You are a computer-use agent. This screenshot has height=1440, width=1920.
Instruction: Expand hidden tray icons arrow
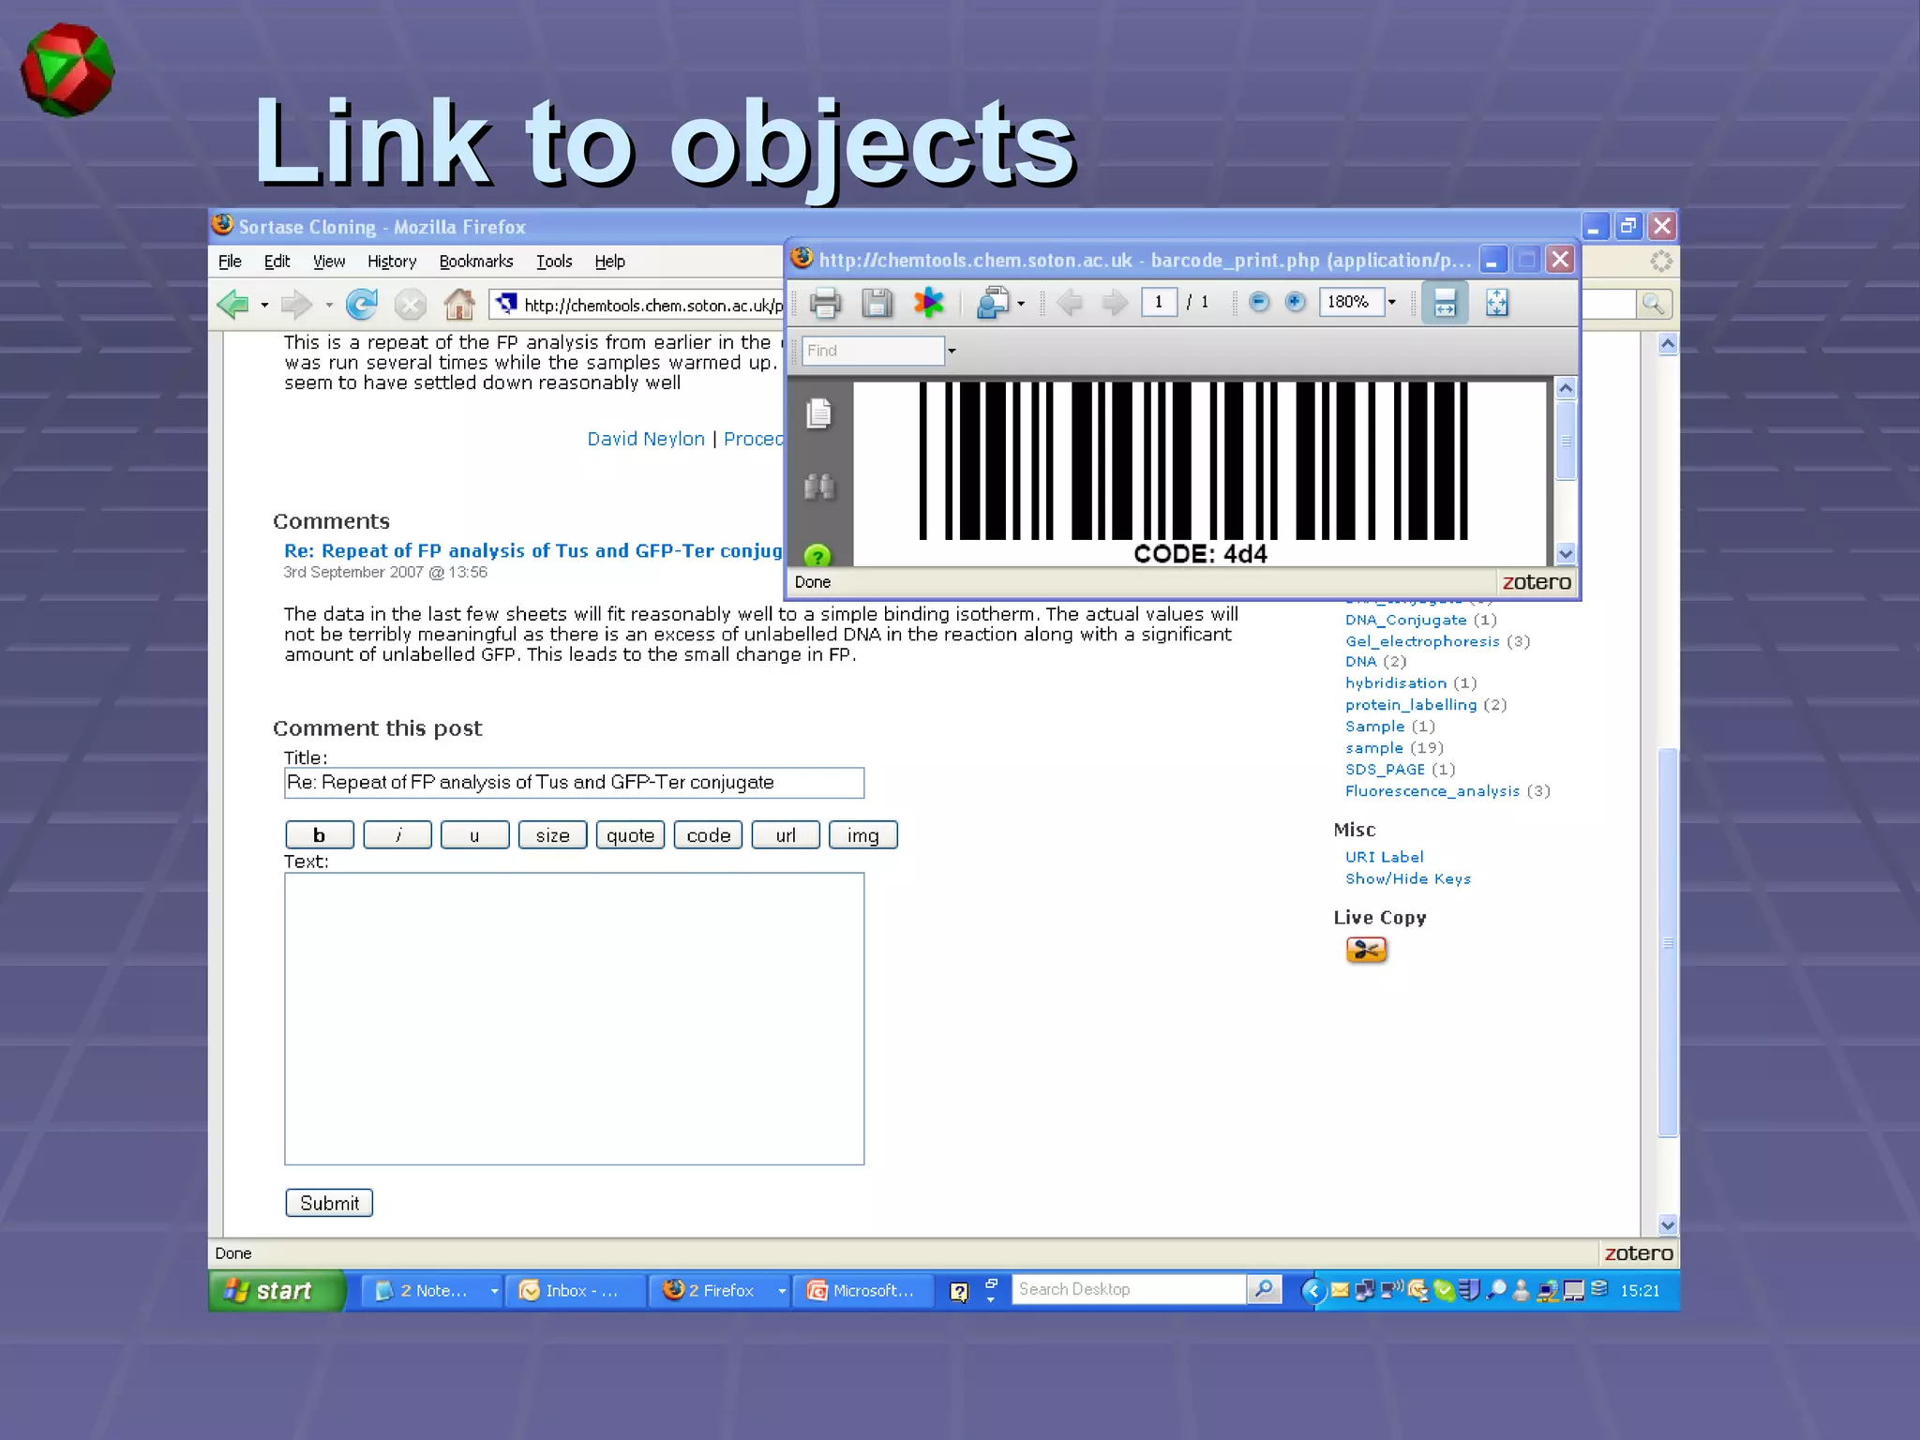coord(1312,1291)
